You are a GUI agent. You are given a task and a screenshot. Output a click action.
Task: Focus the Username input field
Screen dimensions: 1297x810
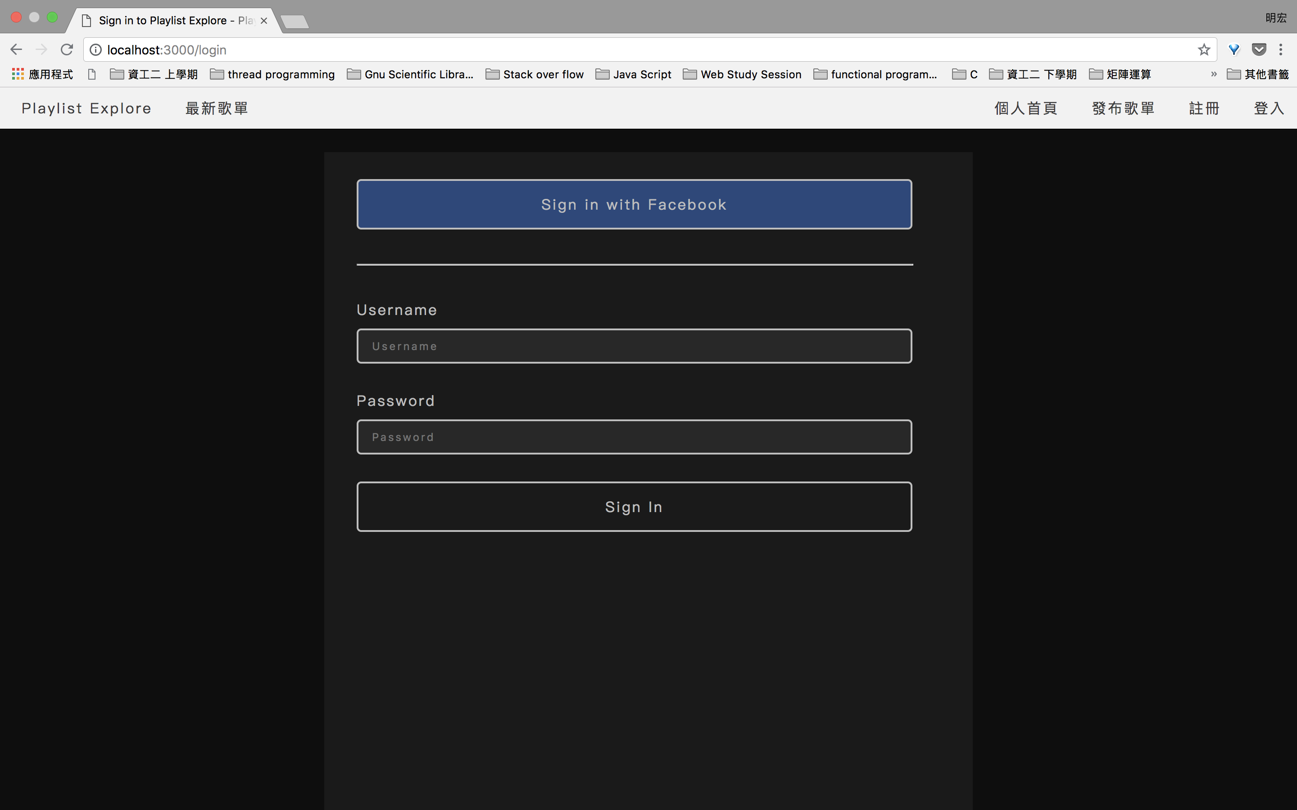pyautogui.click(x=634, y=346)
